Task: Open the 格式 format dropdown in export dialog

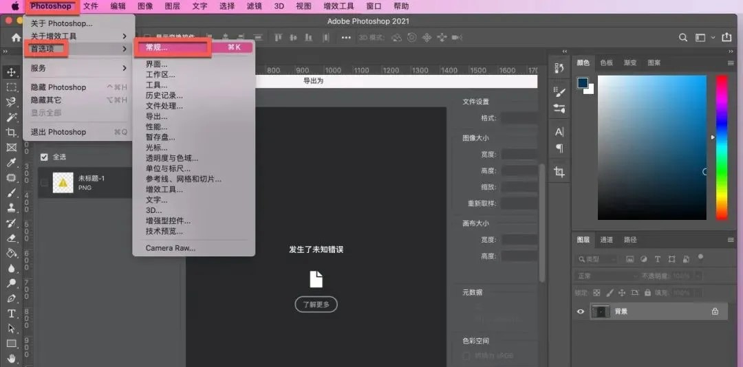Action: [x=519, y=118]
